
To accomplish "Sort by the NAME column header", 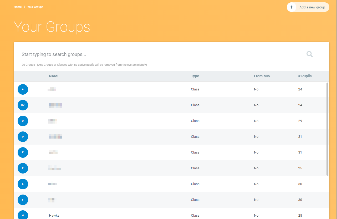I will [54, 76].
